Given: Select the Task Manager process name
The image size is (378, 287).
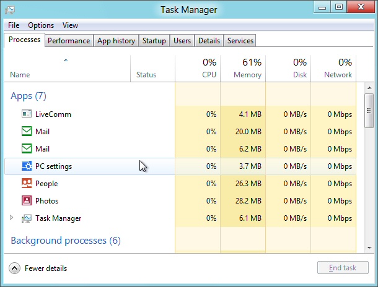Looking at the screenshot, I should coord(58,218).
